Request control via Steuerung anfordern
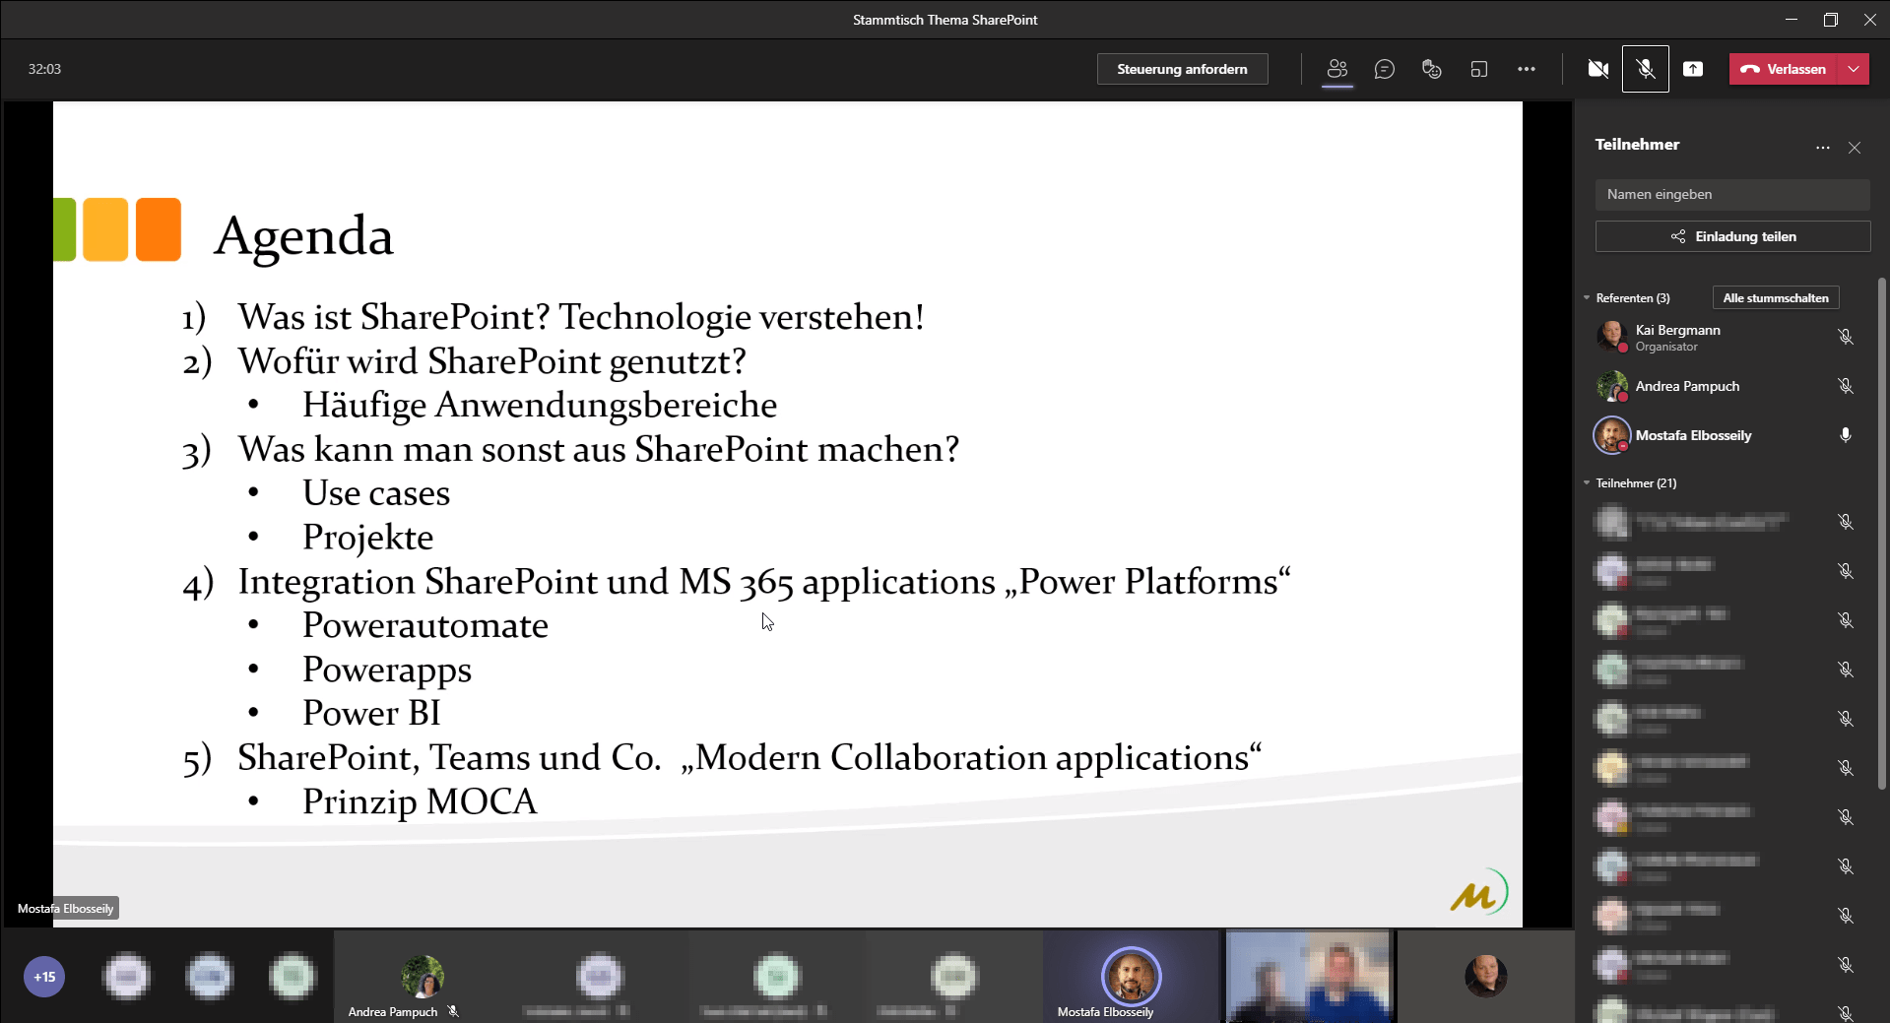The width and height of the screenshot is (1890, 1023). click(1182, 69)
